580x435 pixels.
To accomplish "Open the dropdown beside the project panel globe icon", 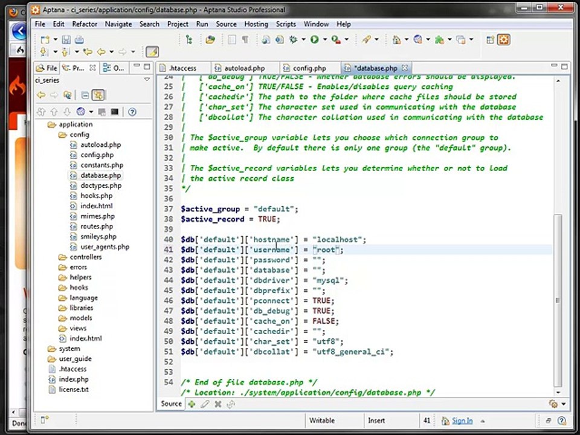I will coord(91,112).
